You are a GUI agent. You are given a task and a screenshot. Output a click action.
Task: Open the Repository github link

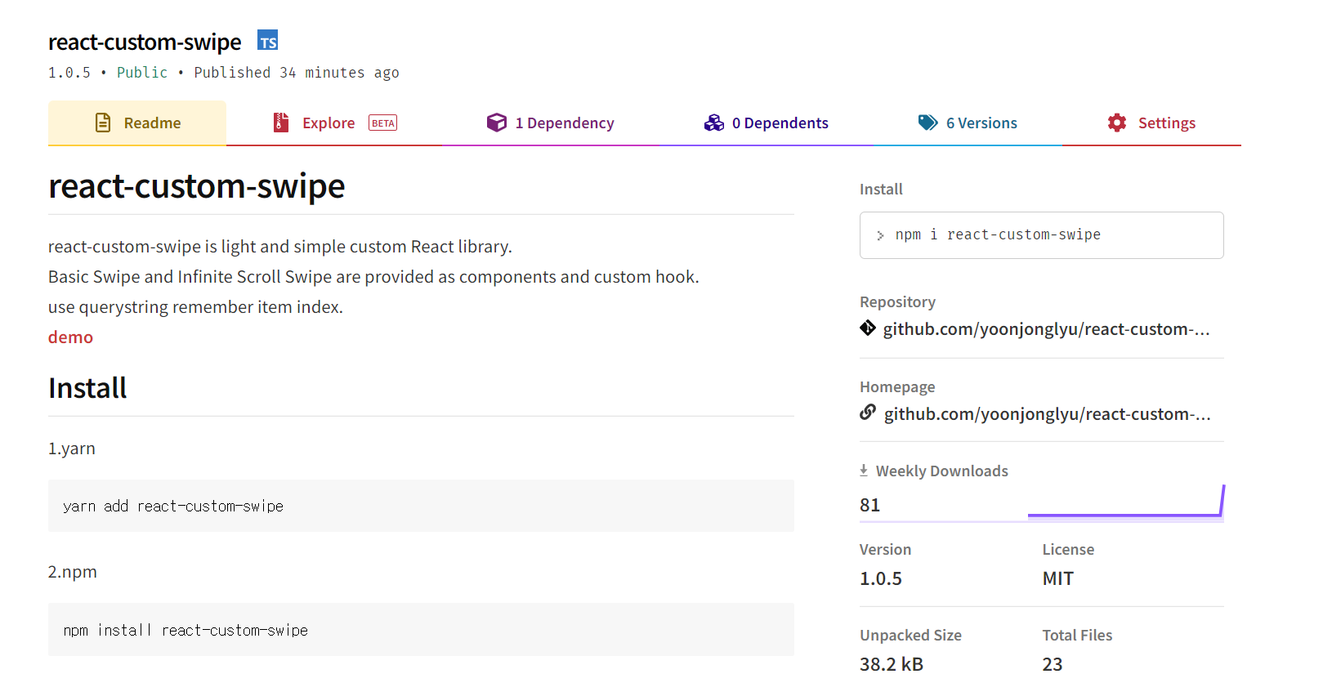tap(1046, 328)
